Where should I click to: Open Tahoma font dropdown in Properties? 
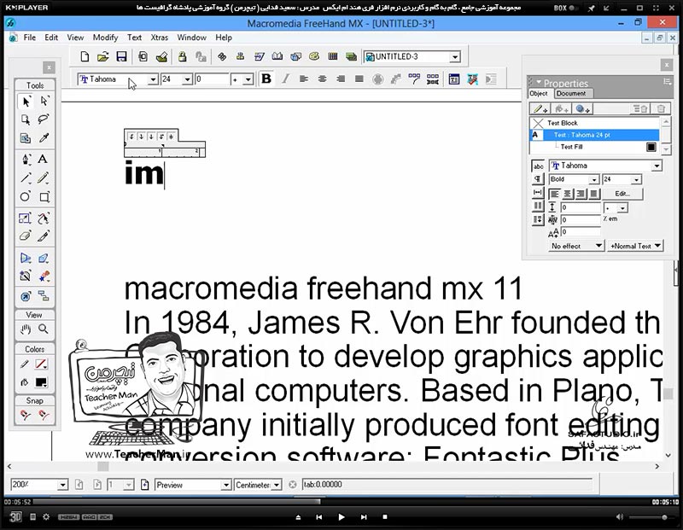[x=657, y=166]
